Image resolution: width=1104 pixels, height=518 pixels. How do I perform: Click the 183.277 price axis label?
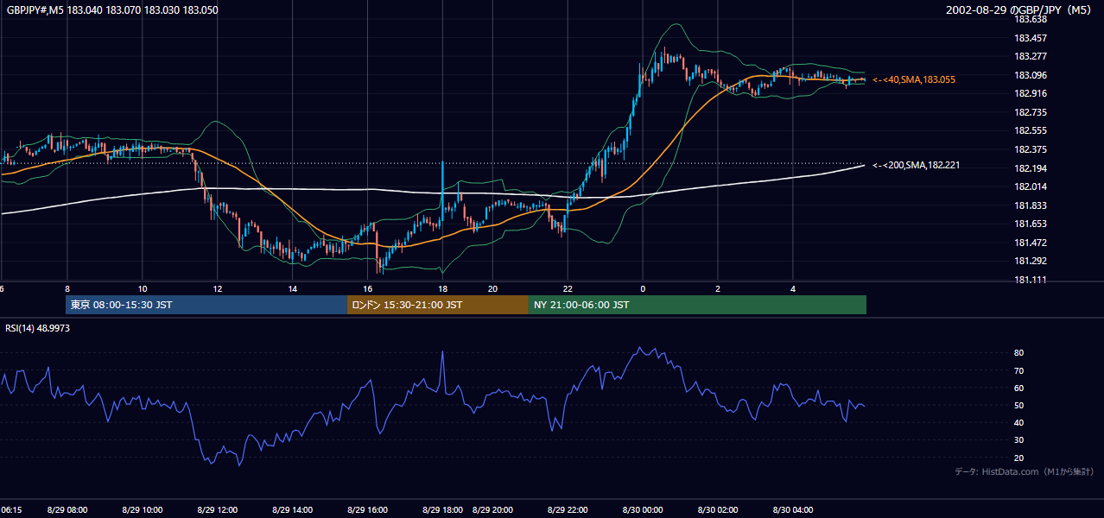tap(1030, 56)
